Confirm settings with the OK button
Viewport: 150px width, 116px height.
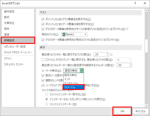pos(122,111)
